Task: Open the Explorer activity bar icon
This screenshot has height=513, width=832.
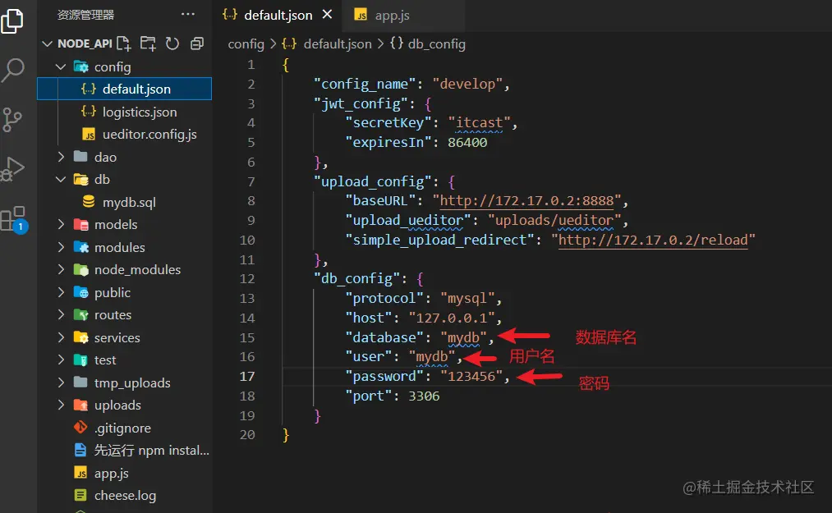Action: coord(12,21)
